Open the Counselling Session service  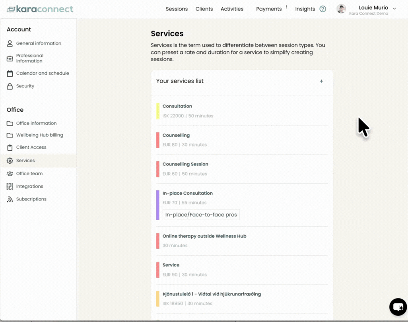click(242, 169)
